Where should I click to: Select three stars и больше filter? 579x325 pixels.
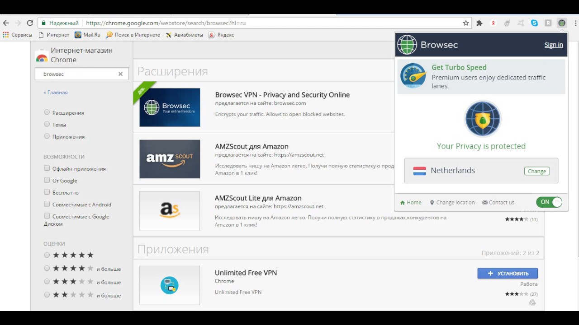point(47,282)
